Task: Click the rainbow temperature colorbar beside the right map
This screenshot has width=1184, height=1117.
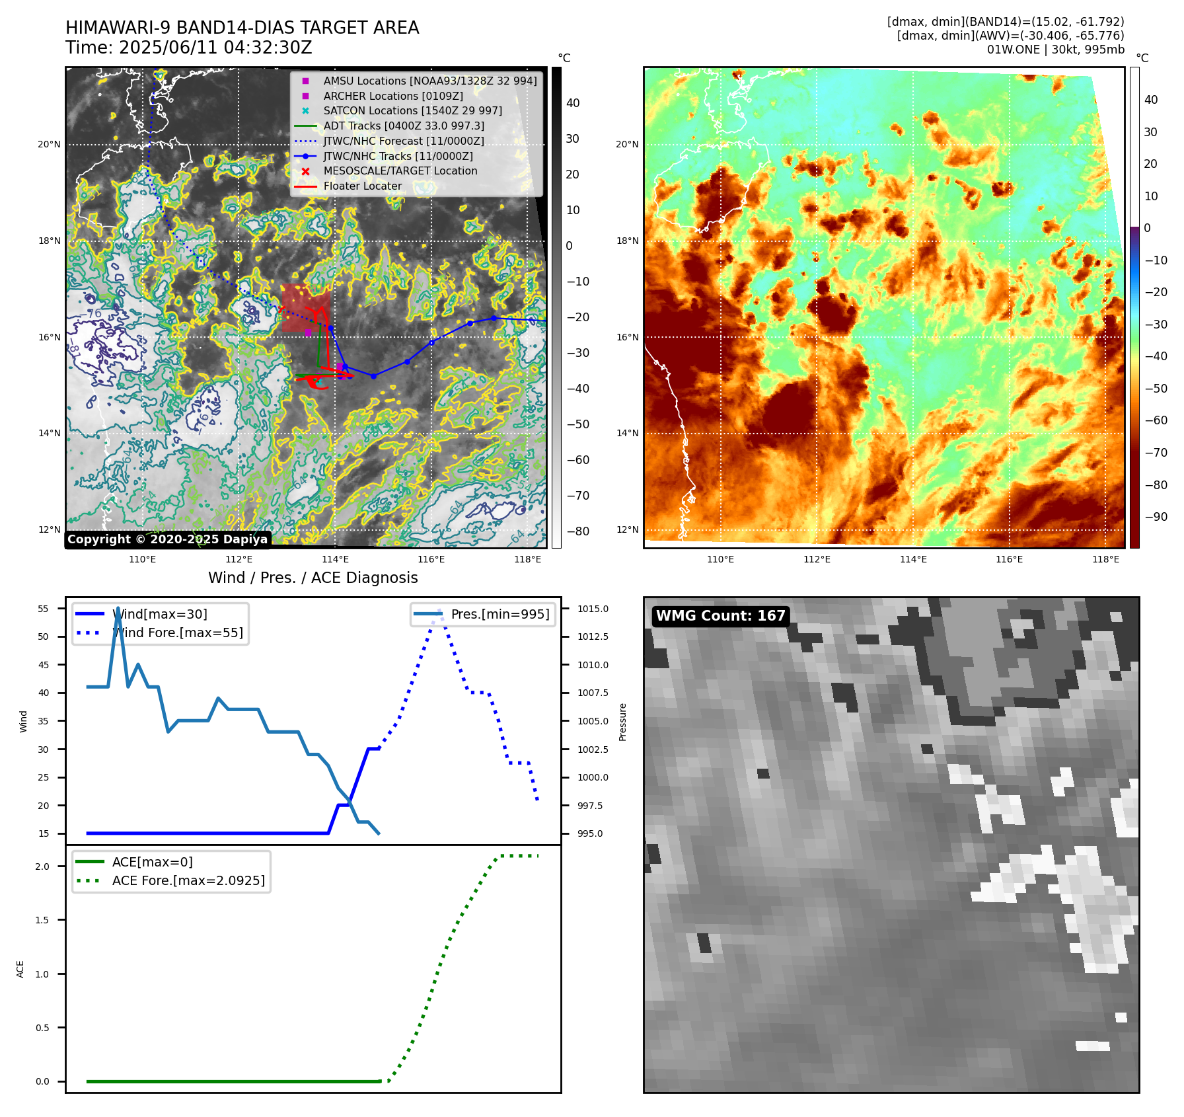Action: [x=1134, y=307]
